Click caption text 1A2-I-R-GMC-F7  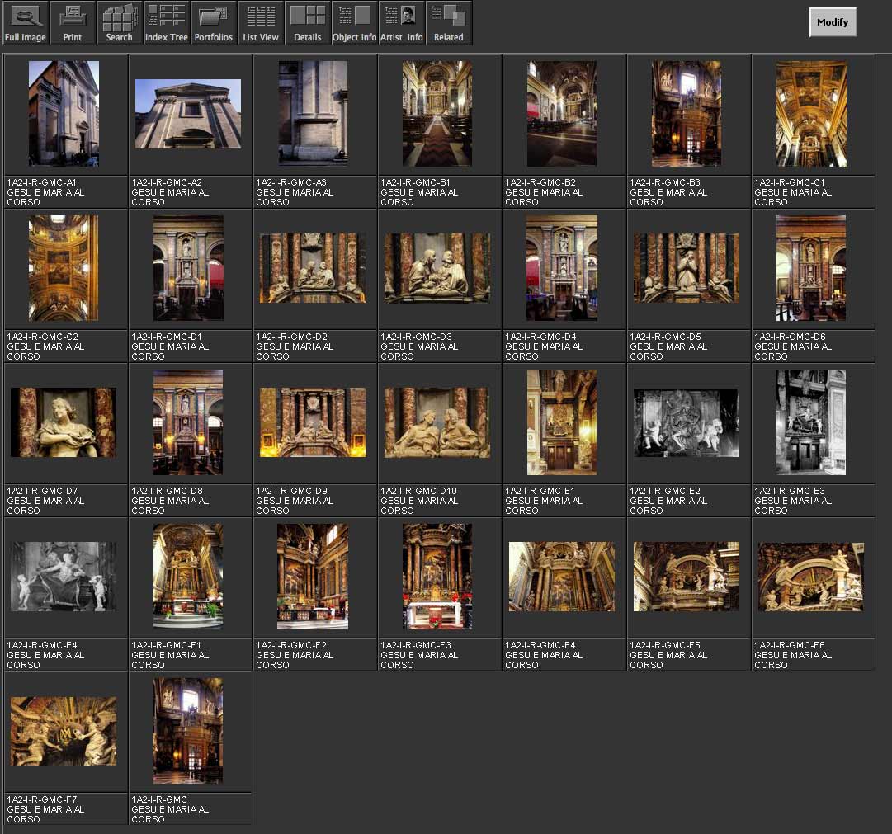(42, 799)
